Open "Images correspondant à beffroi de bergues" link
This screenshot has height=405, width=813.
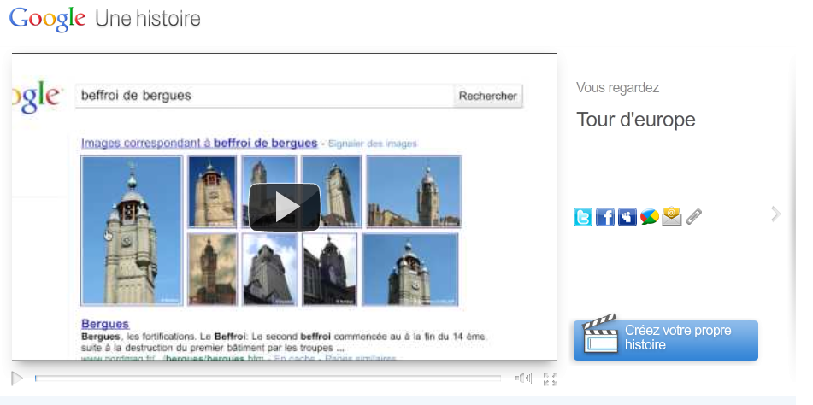pos(199,143)
